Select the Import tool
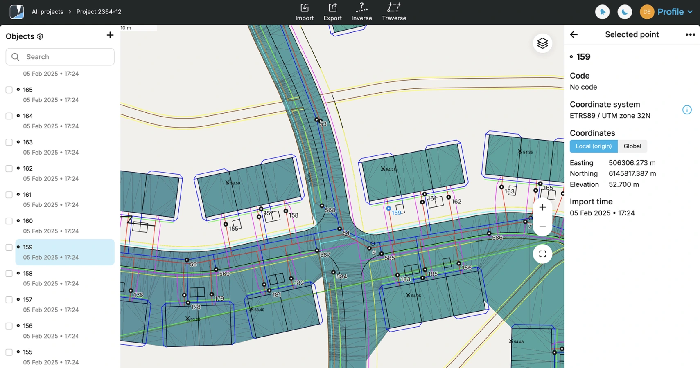The width and height of the screenshot is (700, 368). point(304,11)
